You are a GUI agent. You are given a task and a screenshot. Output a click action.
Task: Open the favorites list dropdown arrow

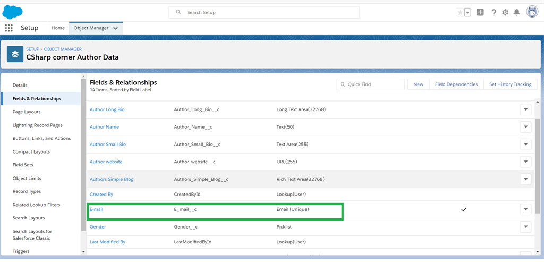[467, 13]
